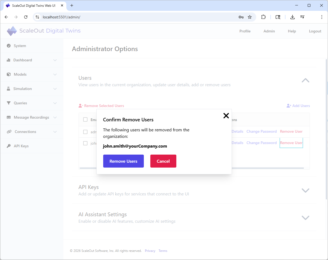Viewport: 328px width, 260px height.
Task: Click the Add Users person-plus icon
Action: 289,106
